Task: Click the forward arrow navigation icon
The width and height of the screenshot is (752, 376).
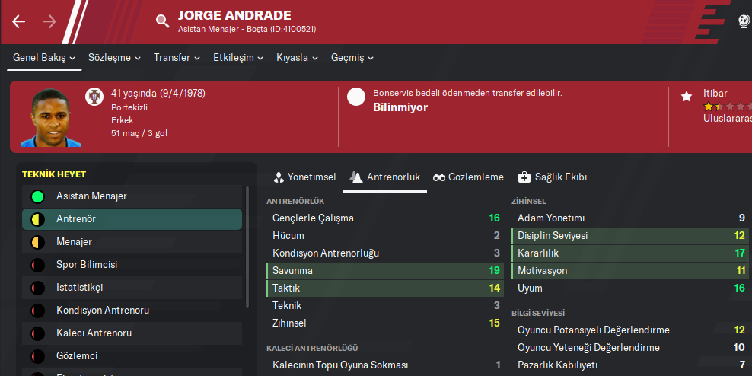Action: pyautogui.click(x=49, y=21)
